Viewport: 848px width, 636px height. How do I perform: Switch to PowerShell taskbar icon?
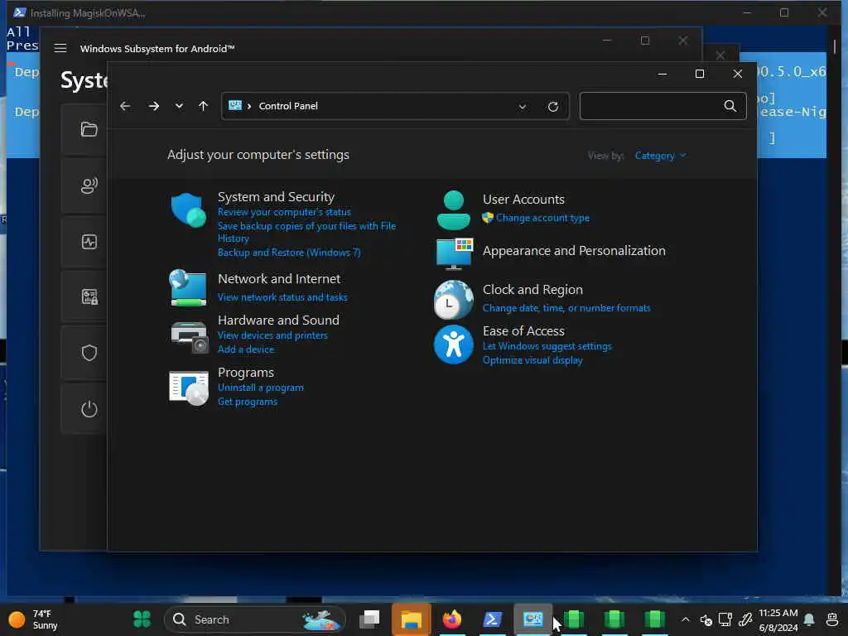492,619
